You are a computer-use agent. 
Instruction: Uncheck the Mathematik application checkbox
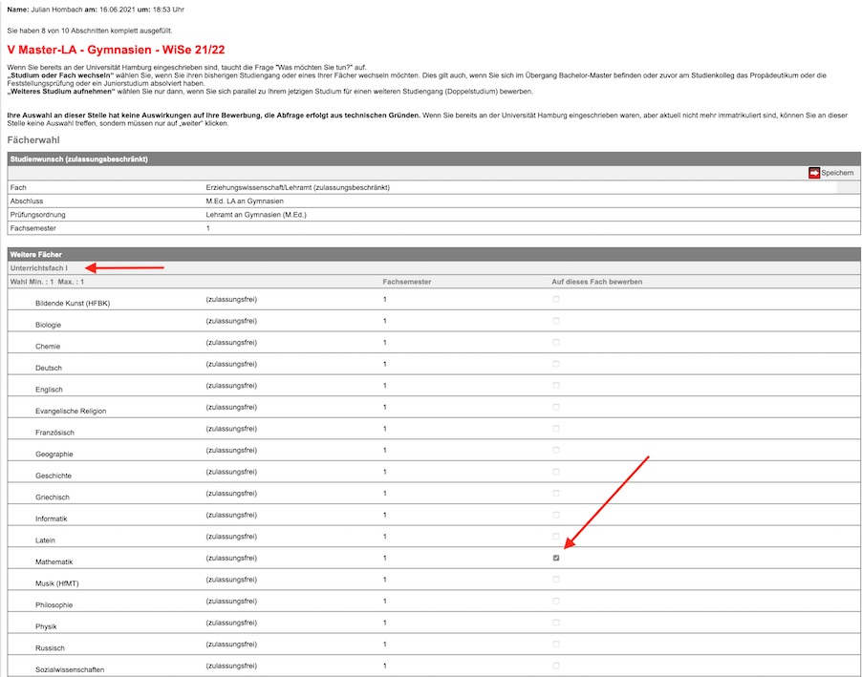click(556, 558)
